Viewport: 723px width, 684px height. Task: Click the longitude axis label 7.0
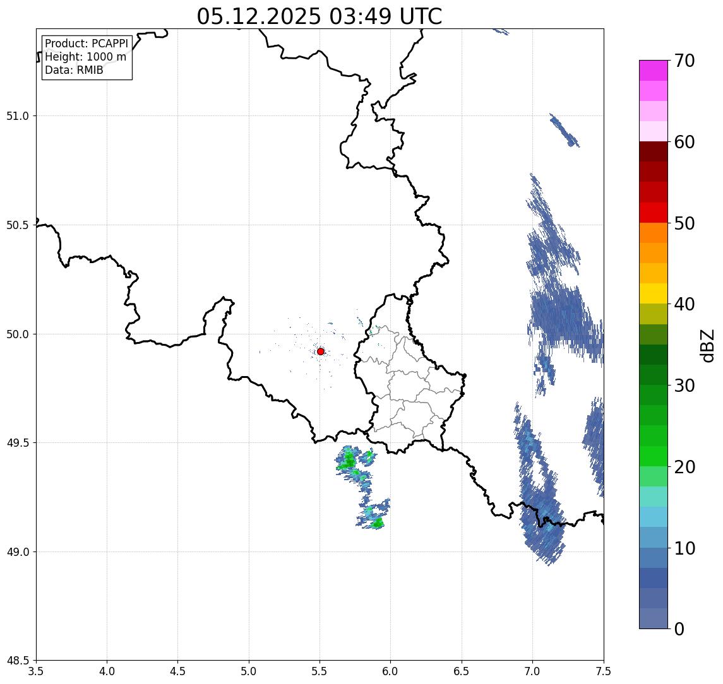[532, 671]
